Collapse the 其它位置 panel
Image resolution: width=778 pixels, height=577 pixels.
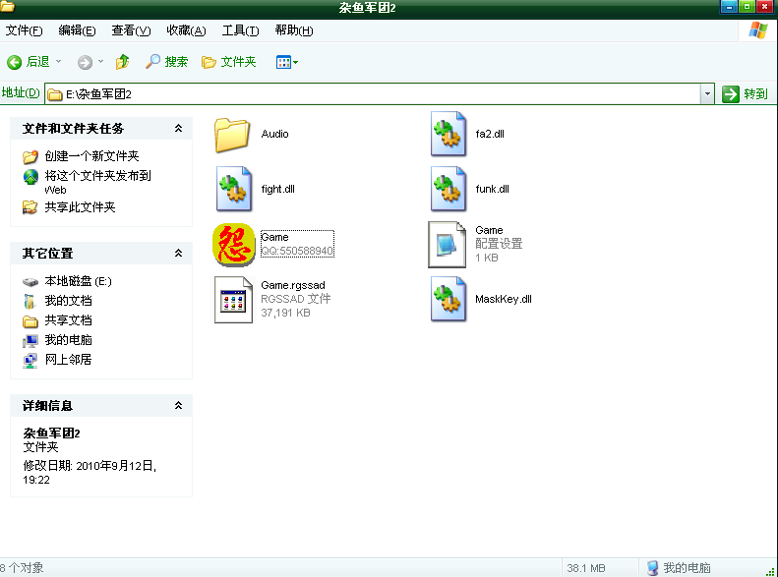179,254
